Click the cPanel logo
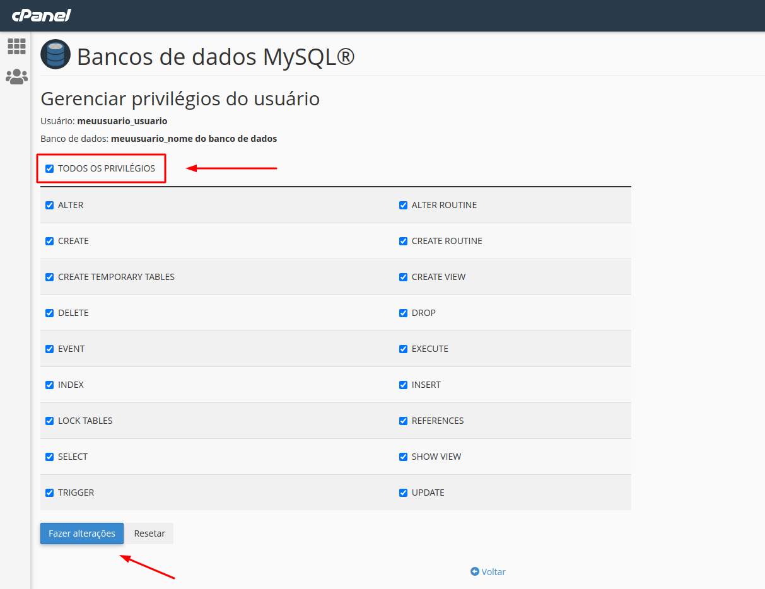765x589 pixels. point(41,15)
